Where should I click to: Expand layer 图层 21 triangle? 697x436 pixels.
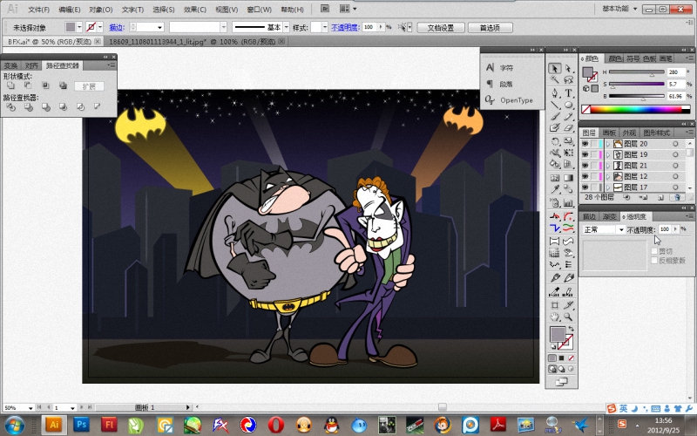(608, 166)
